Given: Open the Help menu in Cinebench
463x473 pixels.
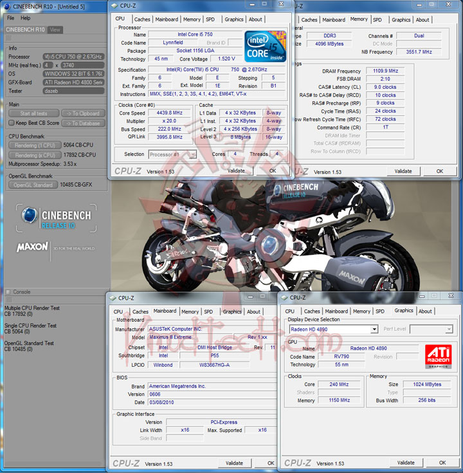Looking at the screenshot, I should [25, 18].
